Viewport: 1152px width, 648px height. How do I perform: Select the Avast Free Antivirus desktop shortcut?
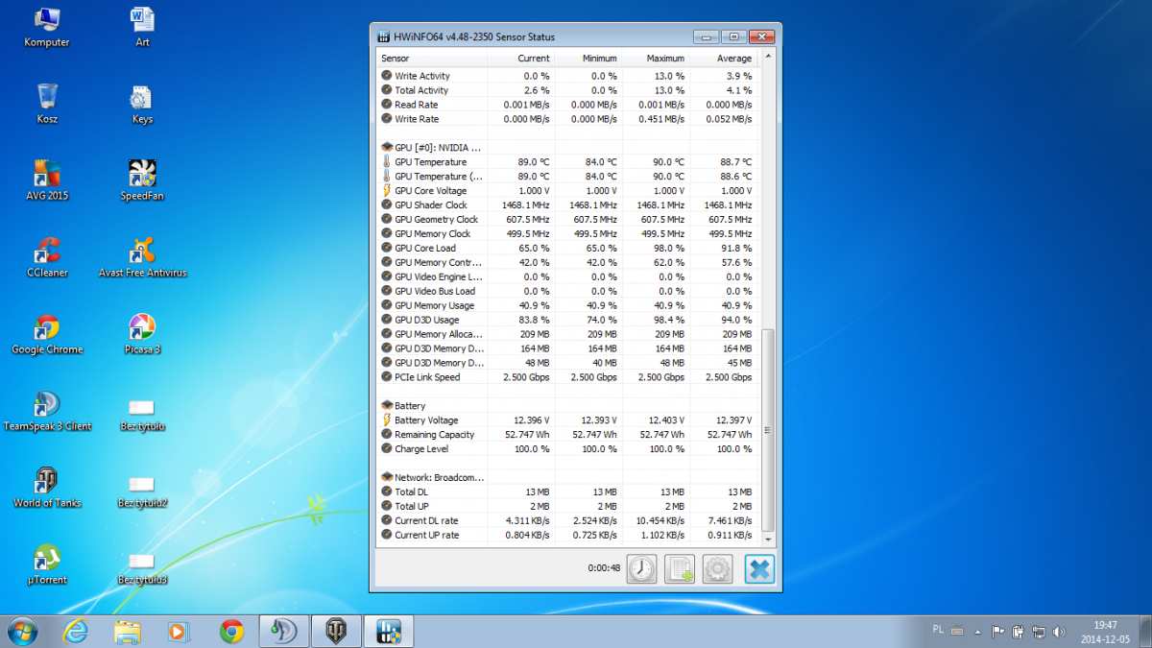coord(142,257)
